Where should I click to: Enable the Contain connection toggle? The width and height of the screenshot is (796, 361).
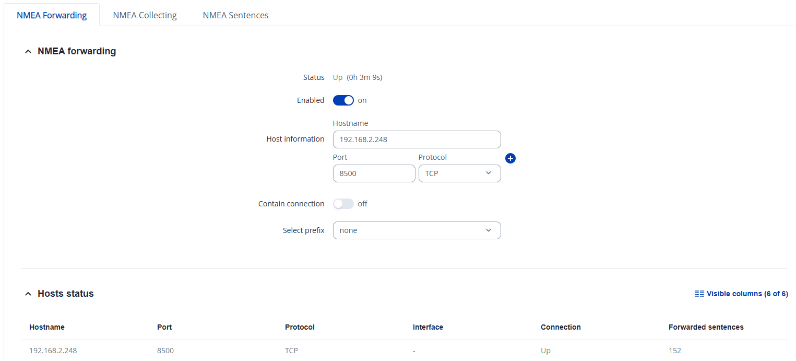click(x=343, y=204)
